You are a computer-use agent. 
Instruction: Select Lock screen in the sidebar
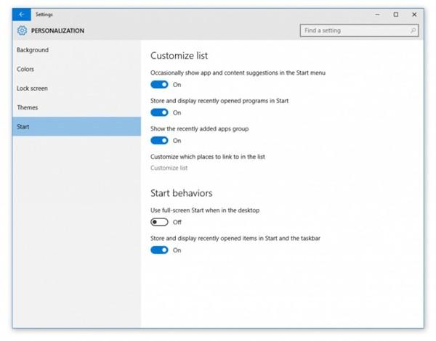(x=33, y=89)
